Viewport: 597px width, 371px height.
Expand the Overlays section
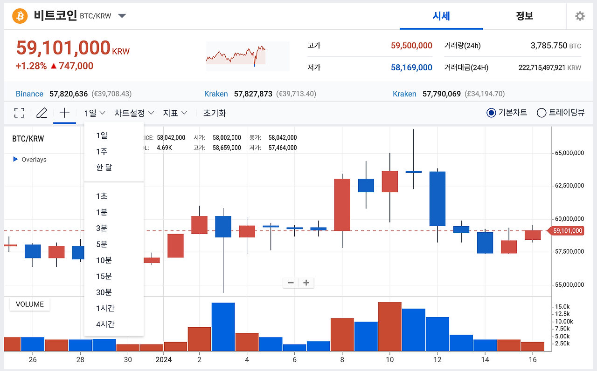click(x=30, y=160)
